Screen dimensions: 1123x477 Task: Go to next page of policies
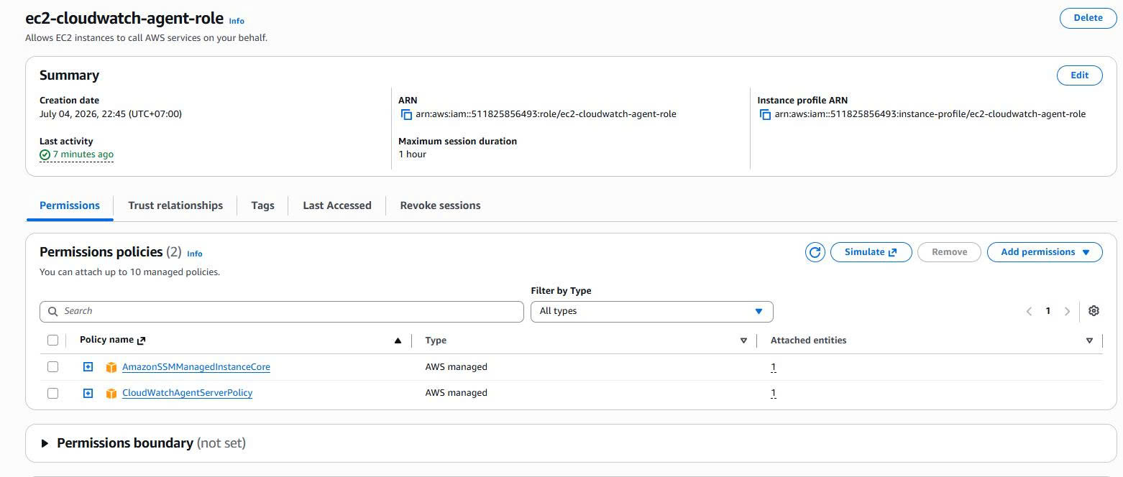click(1067, 311)
